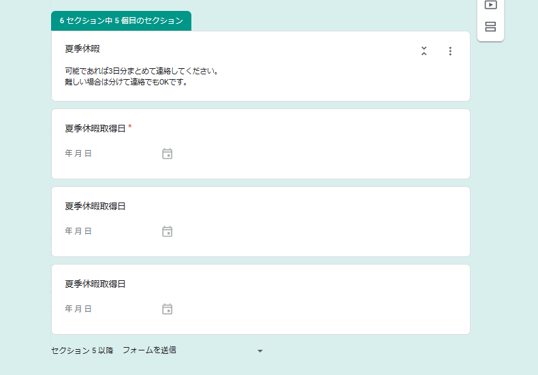Click the section description starting 可能であれば3日分
Screen dimensions: 538x375
[x=142, y=71]
